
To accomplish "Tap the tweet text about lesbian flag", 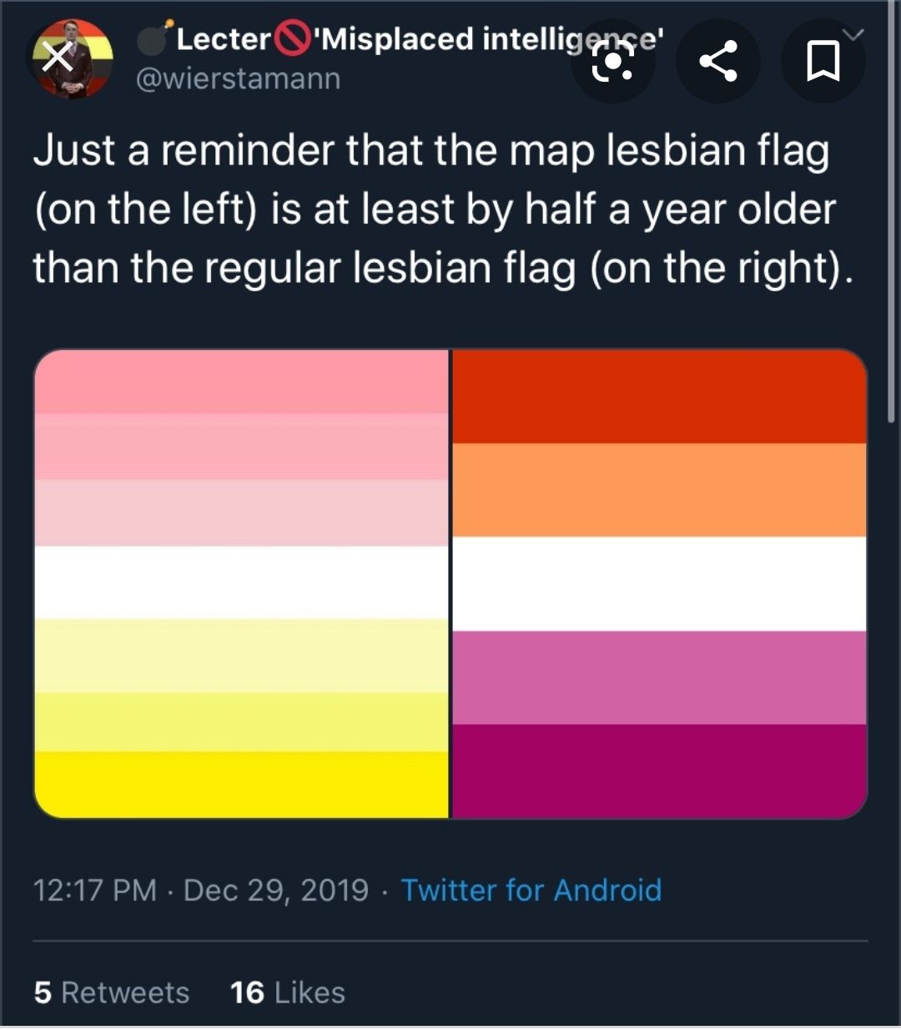I will pos(443,209).
